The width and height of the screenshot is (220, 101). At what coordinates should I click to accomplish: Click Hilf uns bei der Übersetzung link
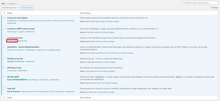coord(63,21)
